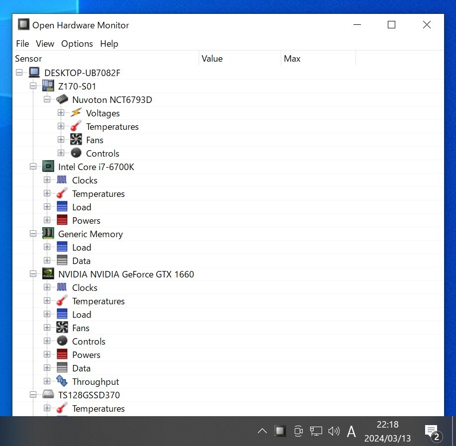The image size is (456, 446).
Task: Select the Intel Core i7-6700K CPU icon
Action: click(48, 167)
